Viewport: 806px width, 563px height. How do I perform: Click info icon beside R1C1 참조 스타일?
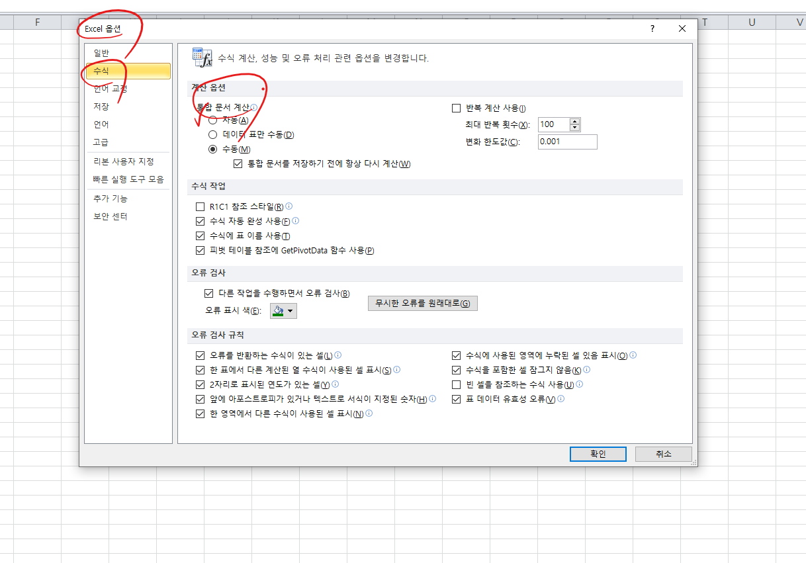pyautogui.click(x=289, y=206)
